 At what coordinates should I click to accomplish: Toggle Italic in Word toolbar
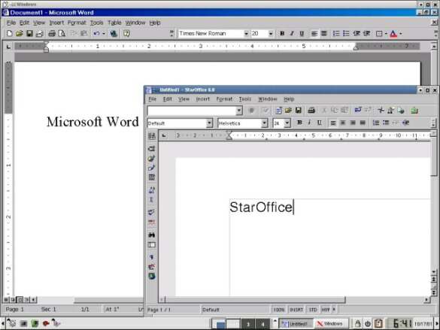tap(292, 34)
